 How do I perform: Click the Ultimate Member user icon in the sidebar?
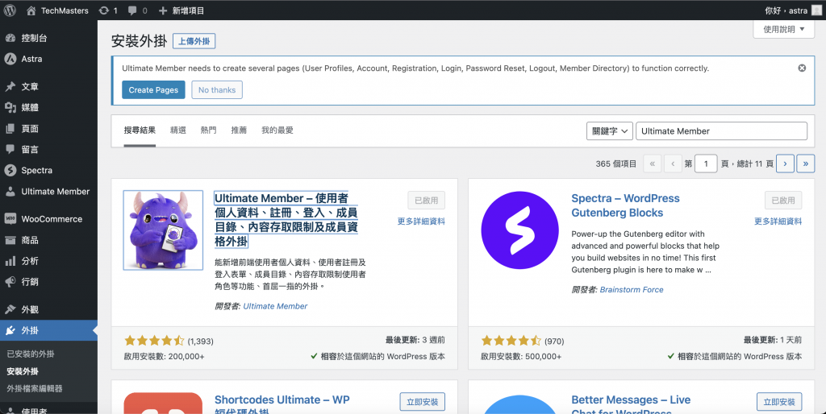pos(10,192)
